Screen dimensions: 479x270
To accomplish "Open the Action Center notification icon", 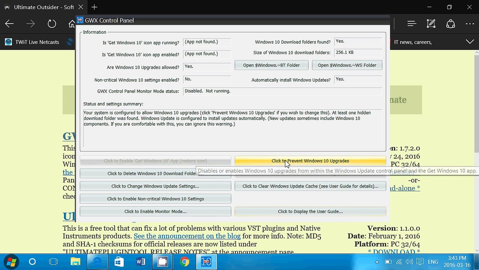I will (x=420, y=262).
